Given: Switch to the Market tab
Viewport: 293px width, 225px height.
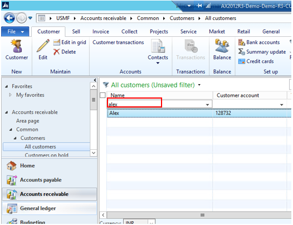Looking at the screenshot, I should [217, 32].
